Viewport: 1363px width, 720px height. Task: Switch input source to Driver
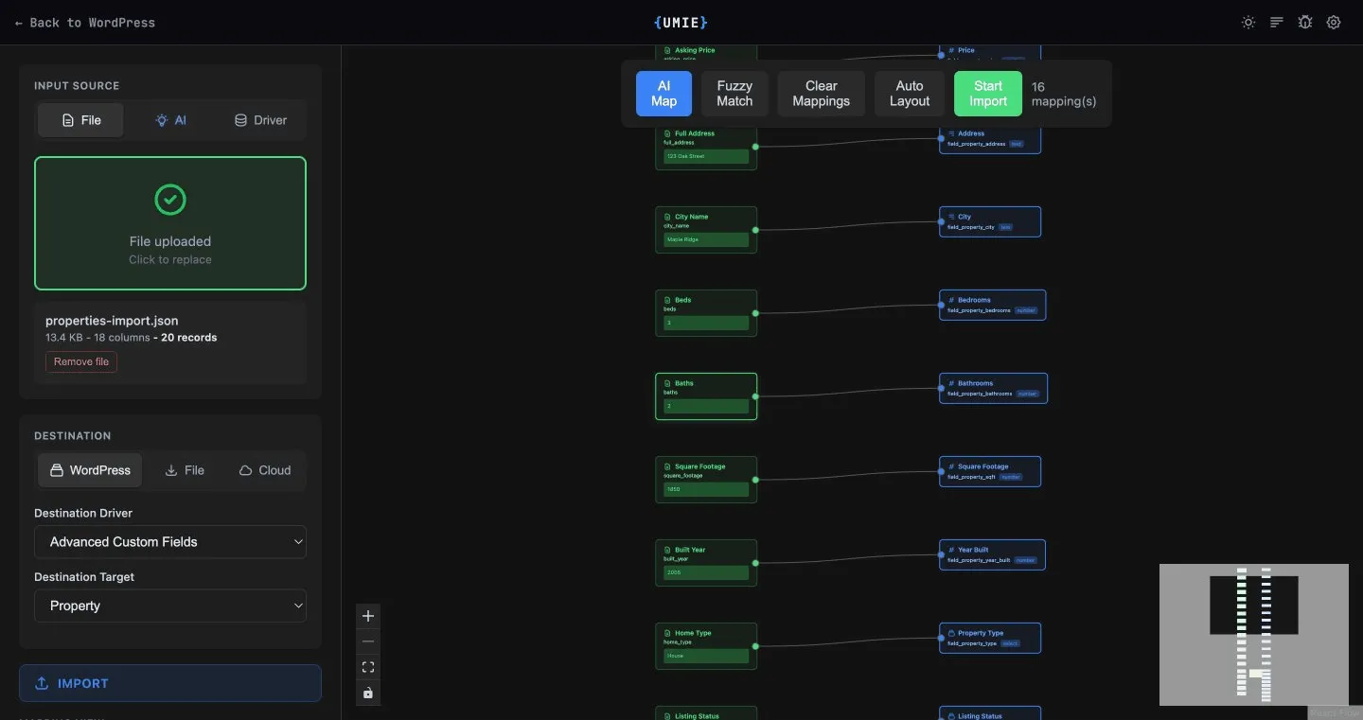pos(260,120)
